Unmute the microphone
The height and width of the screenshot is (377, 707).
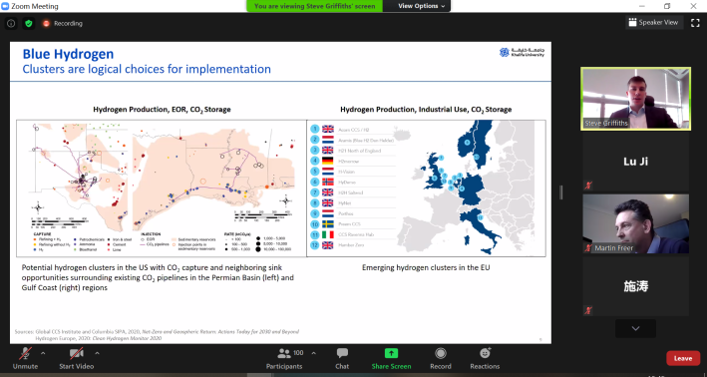pos(25,359)
